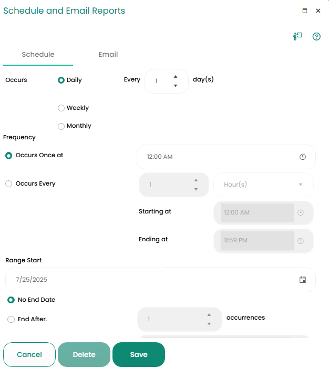
Task: Select the Monthly occurrence option
Action: pos(61,126)
